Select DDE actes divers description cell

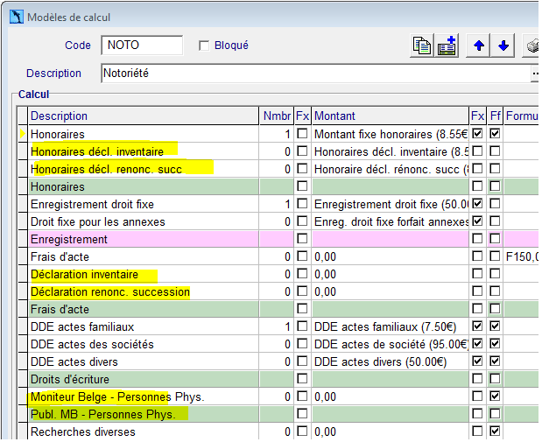tap(144, 361)
